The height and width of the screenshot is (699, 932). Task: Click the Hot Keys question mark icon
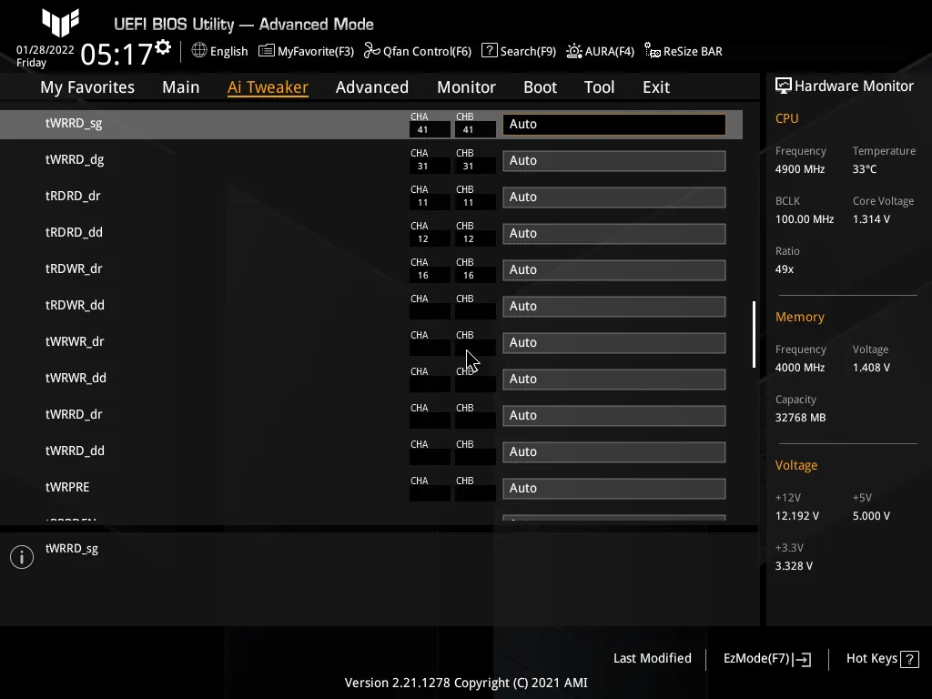click(909, 659)
